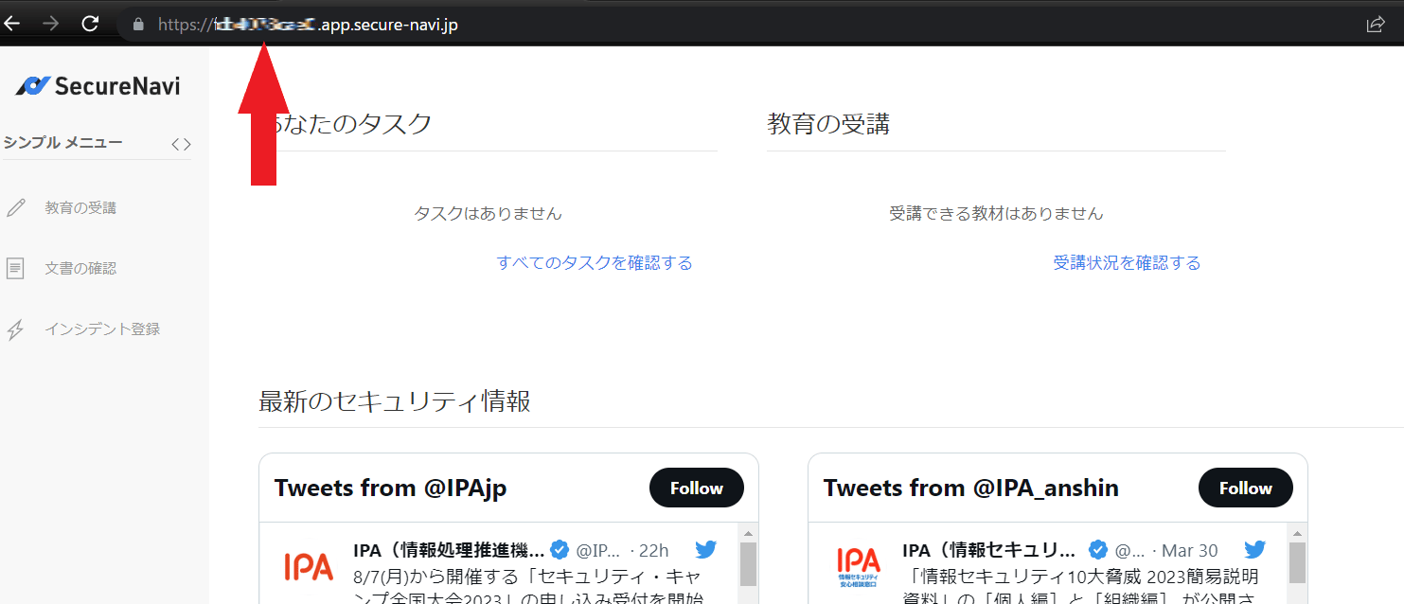The width and height of the screenshot is (1404, 604).
Task: Select the @IPA_anshin feed scrollbar up arrow
Action: [x=1298, y=533]
